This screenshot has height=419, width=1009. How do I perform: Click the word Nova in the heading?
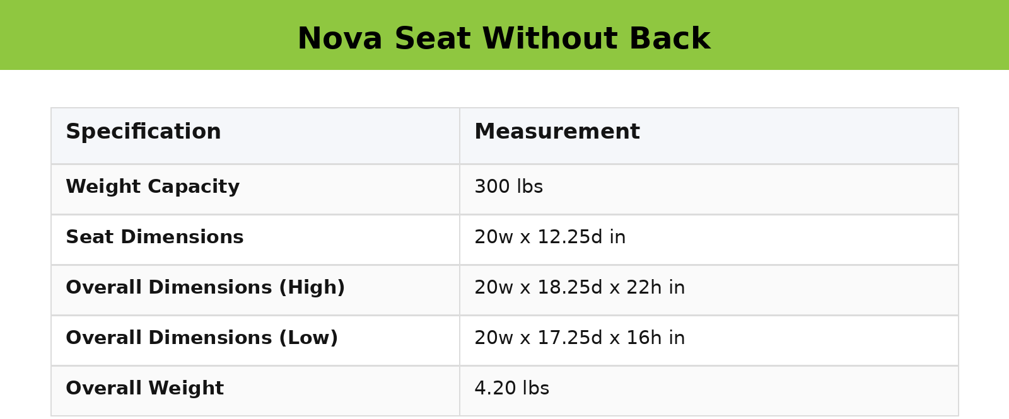coord(339,39)
